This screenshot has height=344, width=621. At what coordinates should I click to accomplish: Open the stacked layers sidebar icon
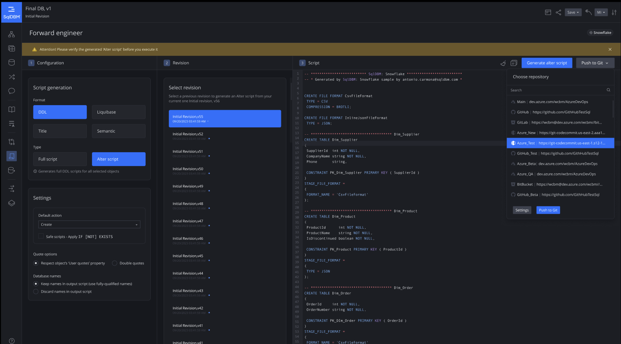coord(12,203)
